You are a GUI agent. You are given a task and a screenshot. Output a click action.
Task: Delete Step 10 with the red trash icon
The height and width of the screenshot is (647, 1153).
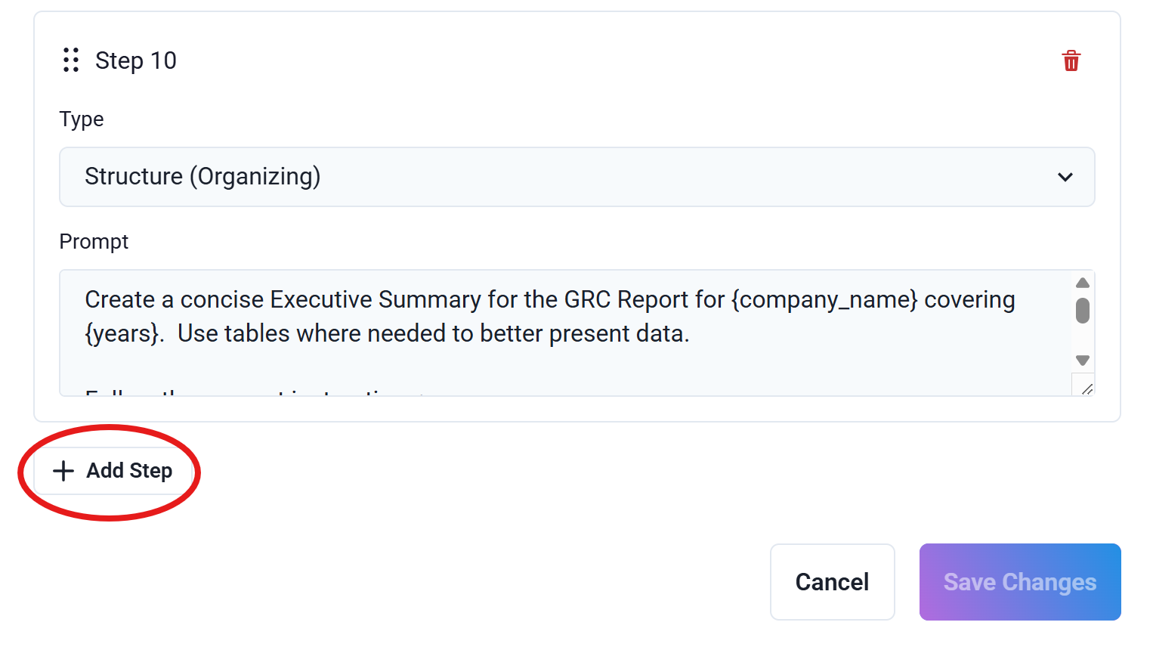click(x=1071, y=60)
